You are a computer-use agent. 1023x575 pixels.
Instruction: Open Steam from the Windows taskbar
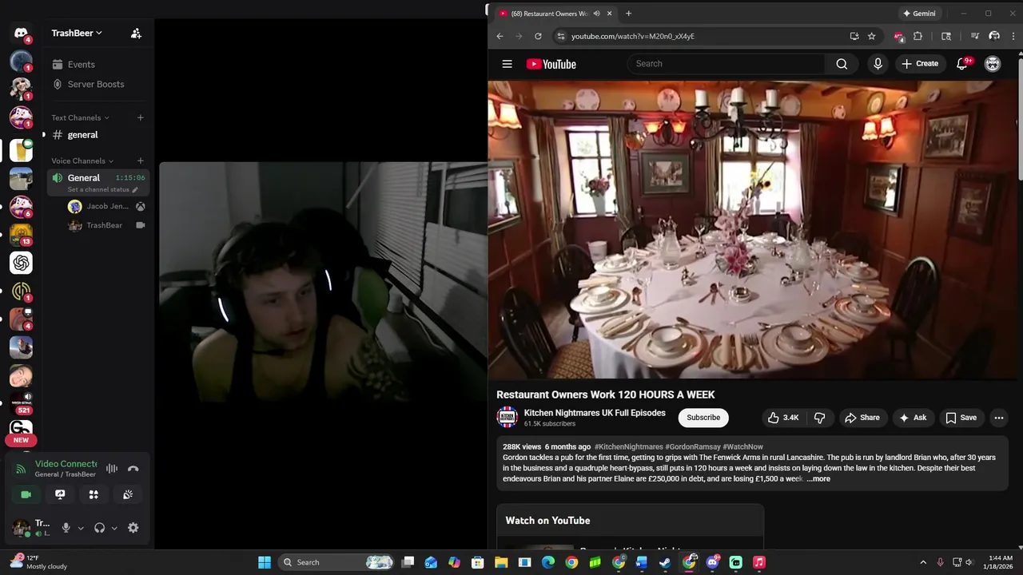point(665,562)
